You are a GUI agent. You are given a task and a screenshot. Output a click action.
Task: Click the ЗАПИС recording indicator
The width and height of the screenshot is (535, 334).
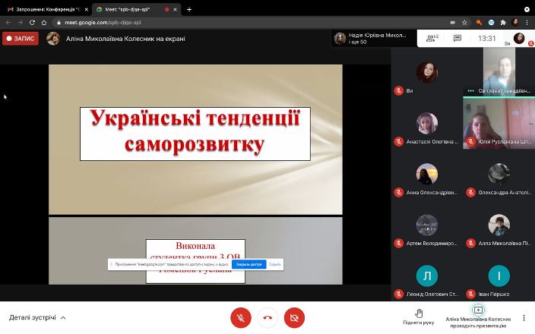pyautogui.click(x=21, y=39)
